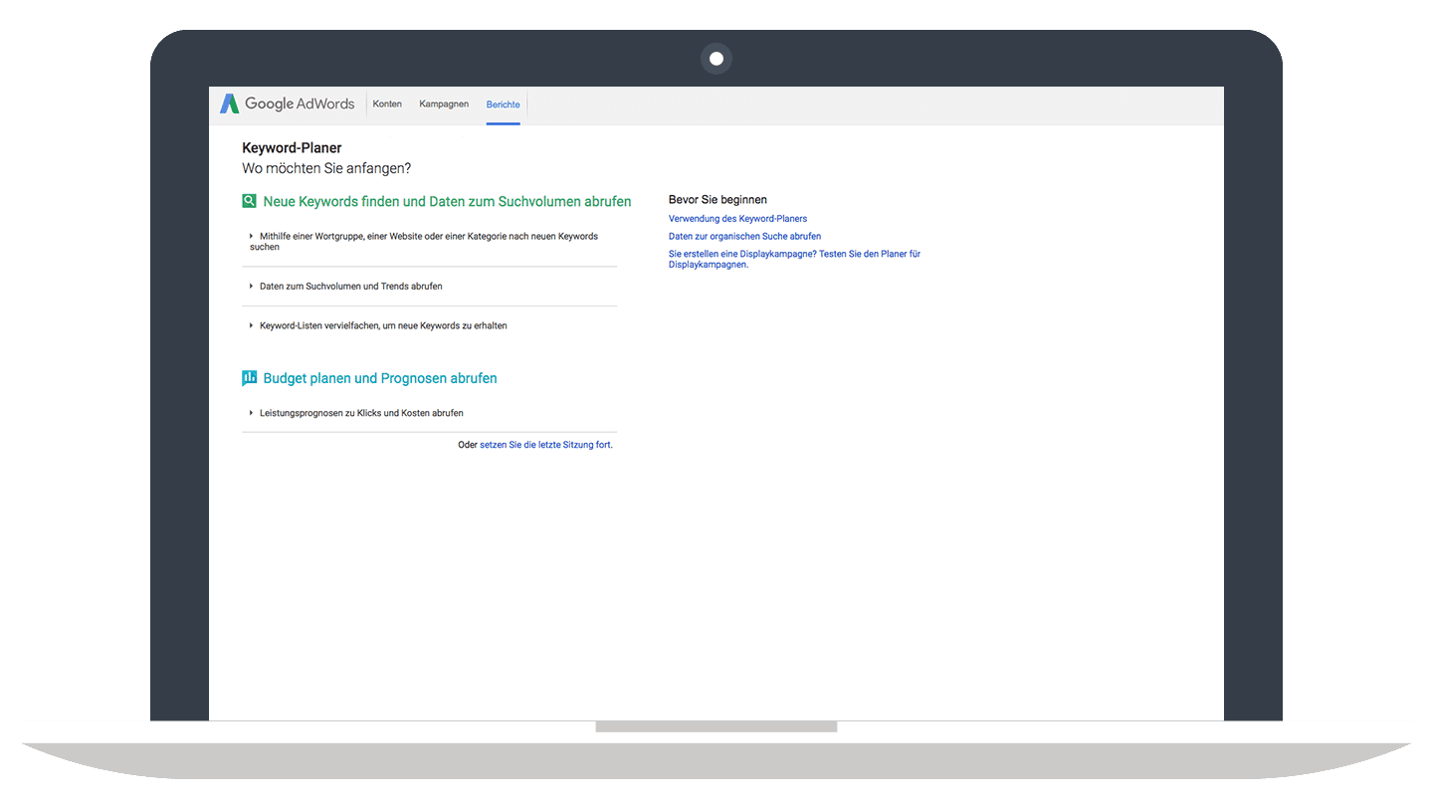The height and width of the screenshot is (808, 1433).
Task: Switch to the Berichte tab
Action: coord(503,104)
